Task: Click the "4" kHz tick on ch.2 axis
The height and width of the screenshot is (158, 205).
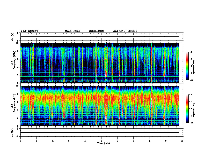Action: [x=18, y=110]
